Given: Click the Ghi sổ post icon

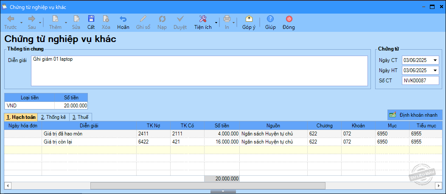Looking at the screenshot, I should coord(143,19).
